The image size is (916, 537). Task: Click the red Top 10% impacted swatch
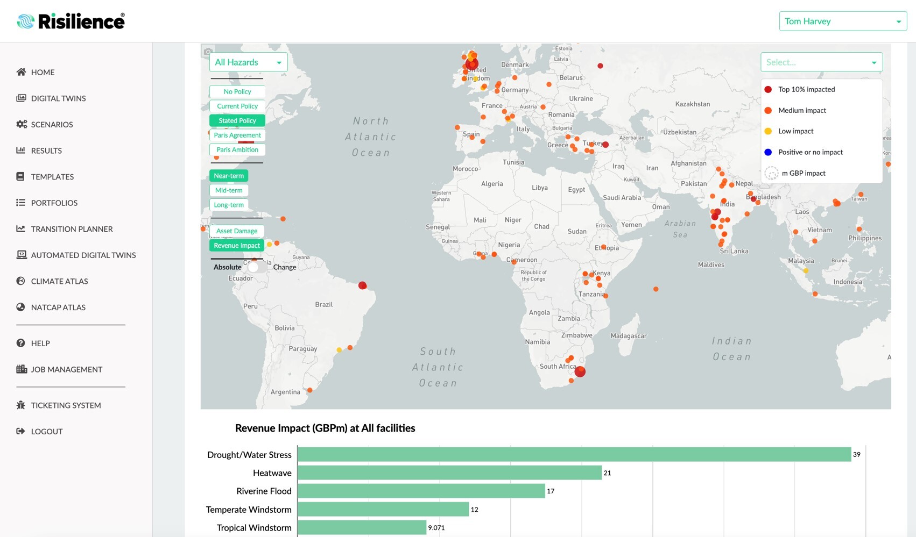tap(768, 89)
